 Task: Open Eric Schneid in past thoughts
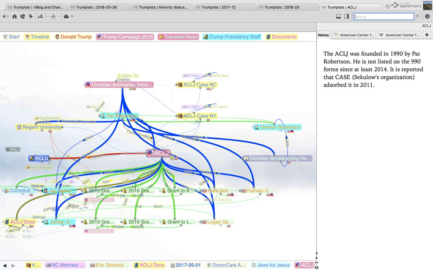[x=109, y=265]
